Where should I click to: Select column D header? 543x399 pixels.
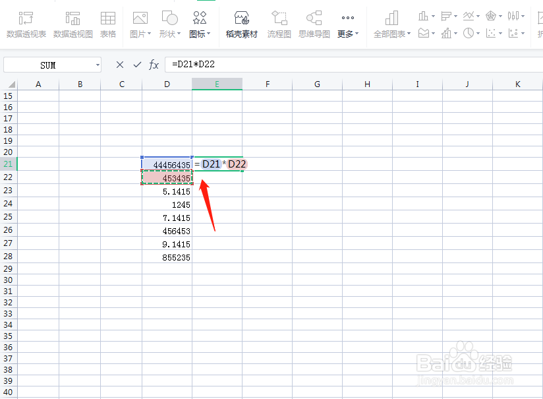[167, 84]
